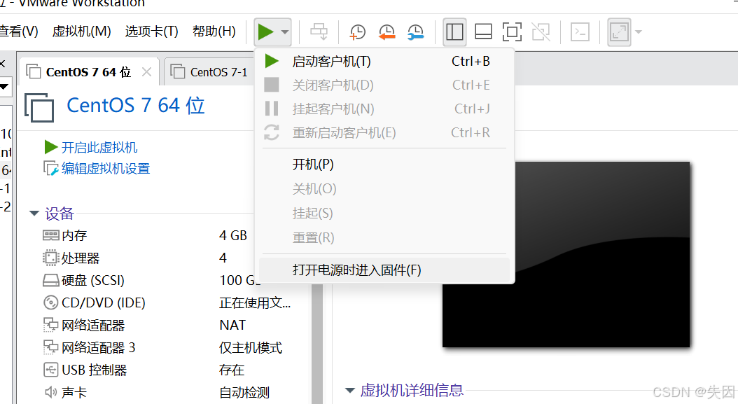The width and height of the screenshot is (738, 404).
Task: Open the library panel dropdown arrow
Action: click(x=4, y=87)
